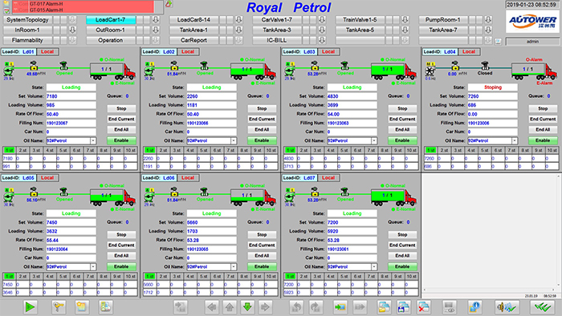The height and width of the screenshot is (316, 562).
Task: Click End Current button for Ld05
Action: point(121,245)
